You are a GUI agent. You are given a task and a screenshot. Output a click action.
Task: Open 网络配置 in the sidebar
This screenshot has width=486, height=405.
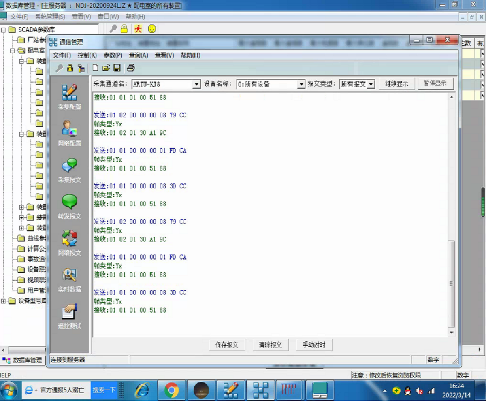point(69,133)
